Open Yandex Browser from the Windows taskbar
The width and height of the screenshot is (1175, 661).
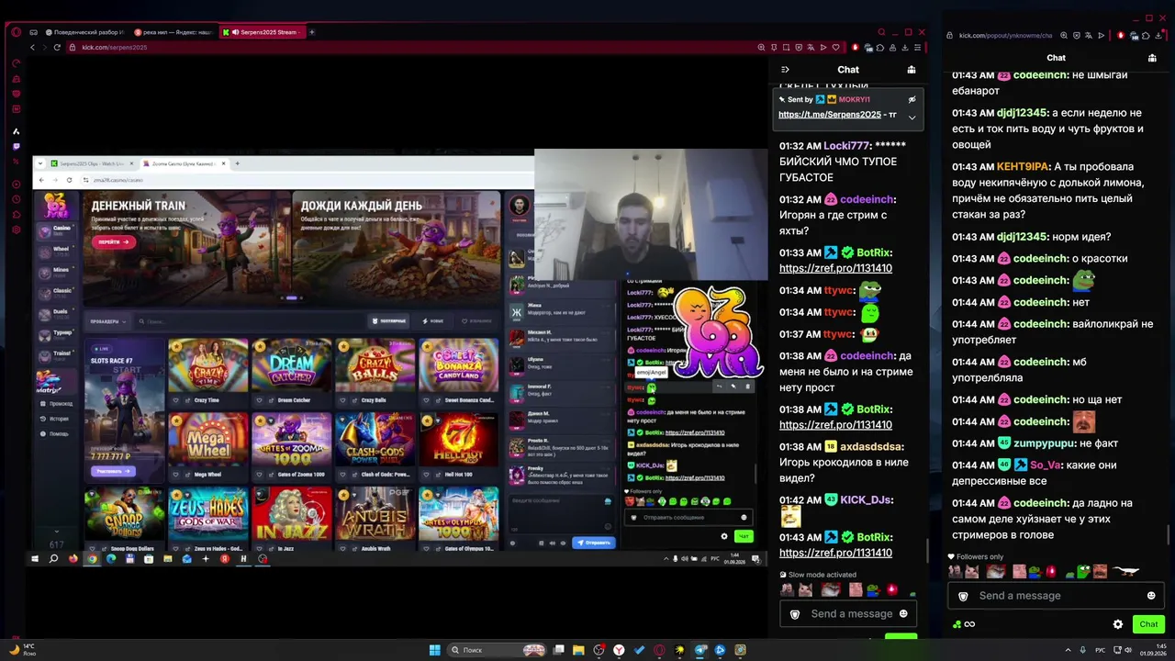[x=620, y=650]
